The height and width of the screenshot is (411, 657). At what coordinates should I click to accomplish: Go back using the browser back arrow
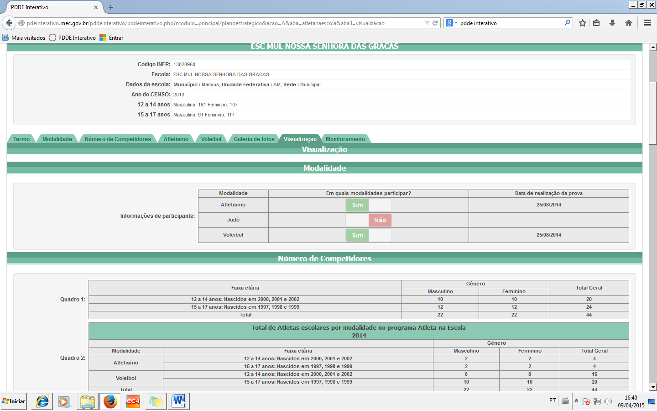coord(9,23)
